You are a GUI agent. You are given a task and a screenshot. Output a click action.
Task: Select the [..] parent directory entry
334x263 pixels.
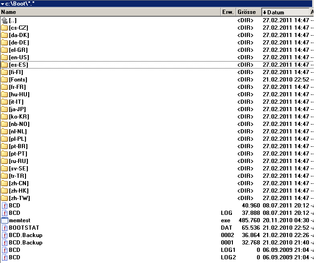[13, 21]
